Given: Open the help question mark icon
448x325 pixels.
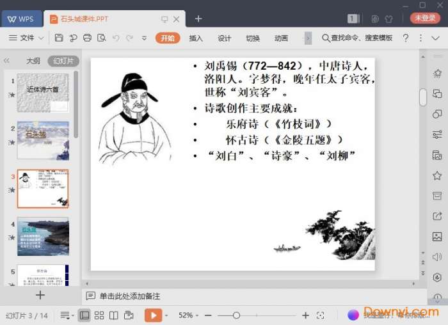Looking at the screenshot, I should click(x=405, y=38).
